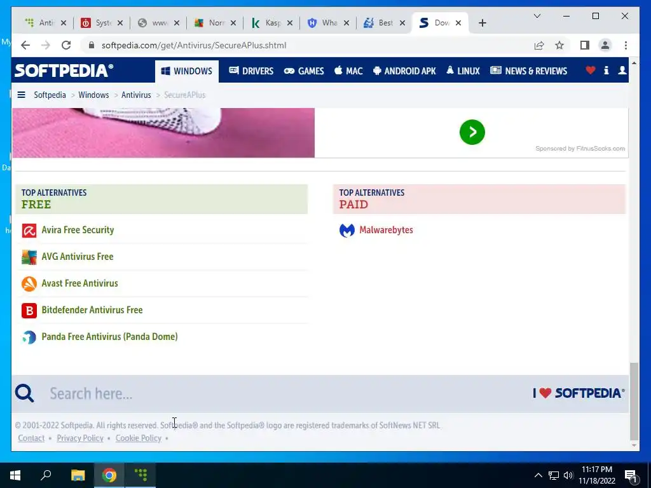The image size is (651, 488).
Task: Click the green arrow ad button
Action: click(x=472, y=132)
